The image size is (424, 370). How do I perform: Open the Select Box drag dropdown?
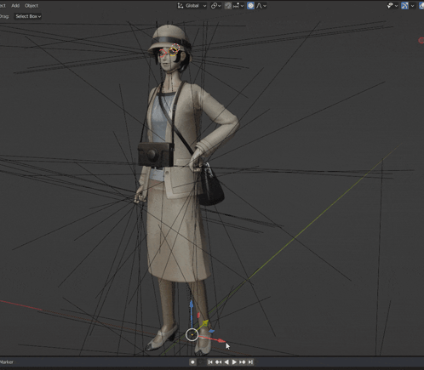coord(28,16)
